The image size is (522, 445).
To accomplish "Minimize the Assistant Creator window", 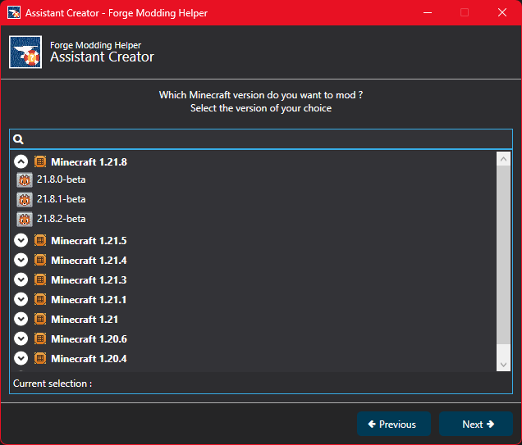I will (428, 12).
